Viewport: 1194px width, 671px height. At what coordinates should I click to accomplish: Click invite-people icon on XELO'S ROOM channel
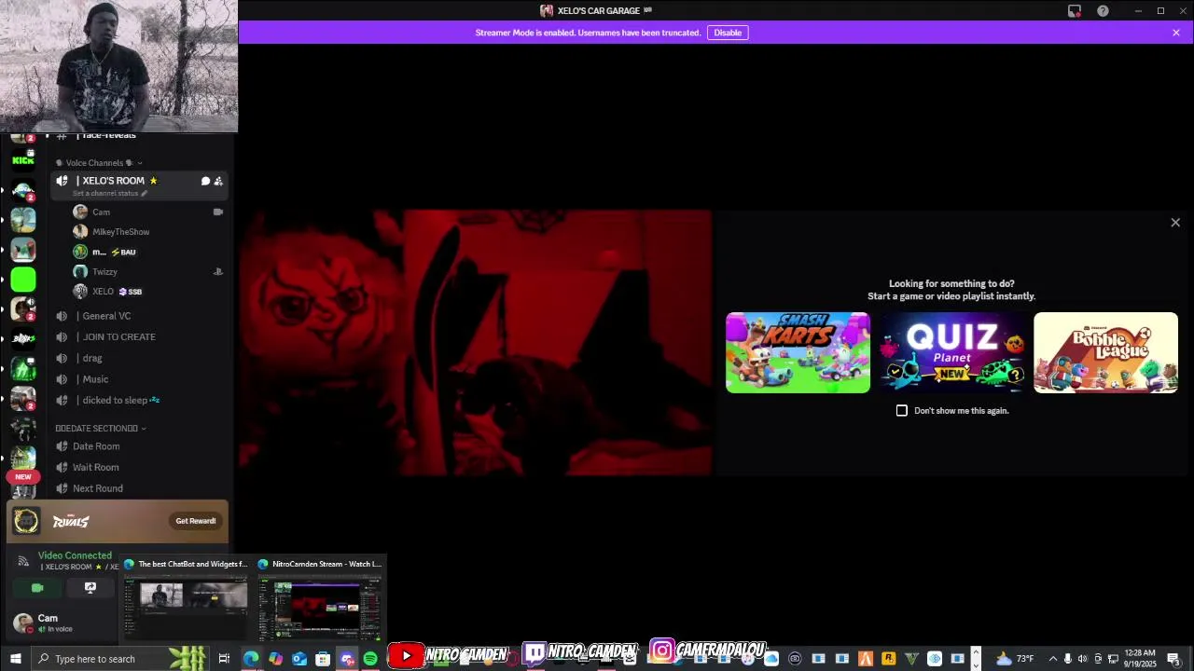pos(218,181)
